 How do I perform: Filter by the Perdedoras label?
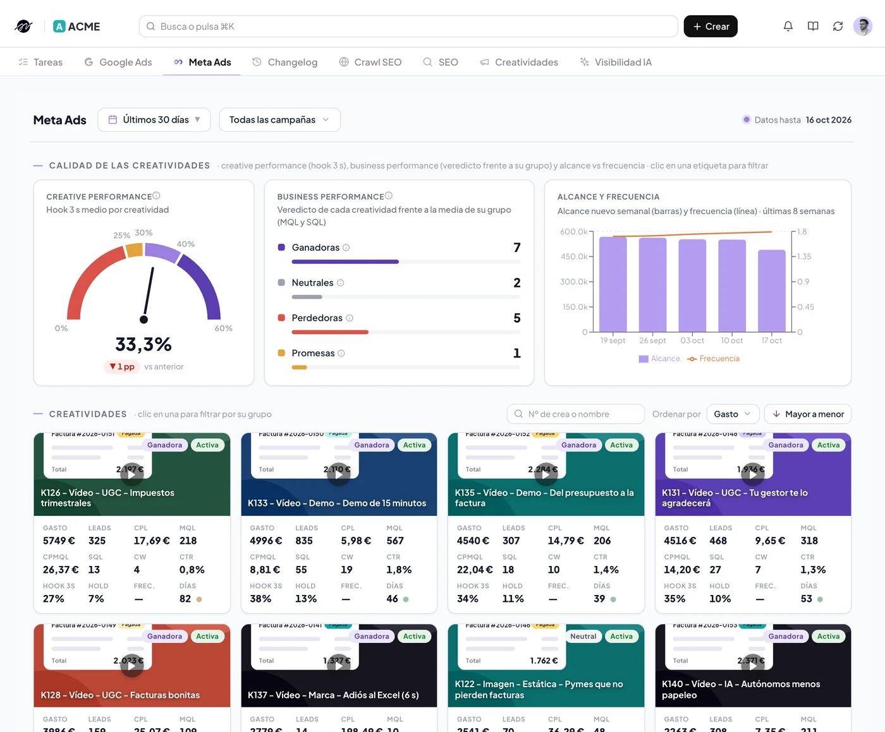(x=317, y=318)
